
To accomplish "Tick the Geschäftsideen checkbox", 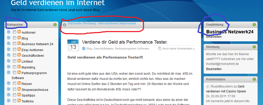I will click(x=15, y=55).
